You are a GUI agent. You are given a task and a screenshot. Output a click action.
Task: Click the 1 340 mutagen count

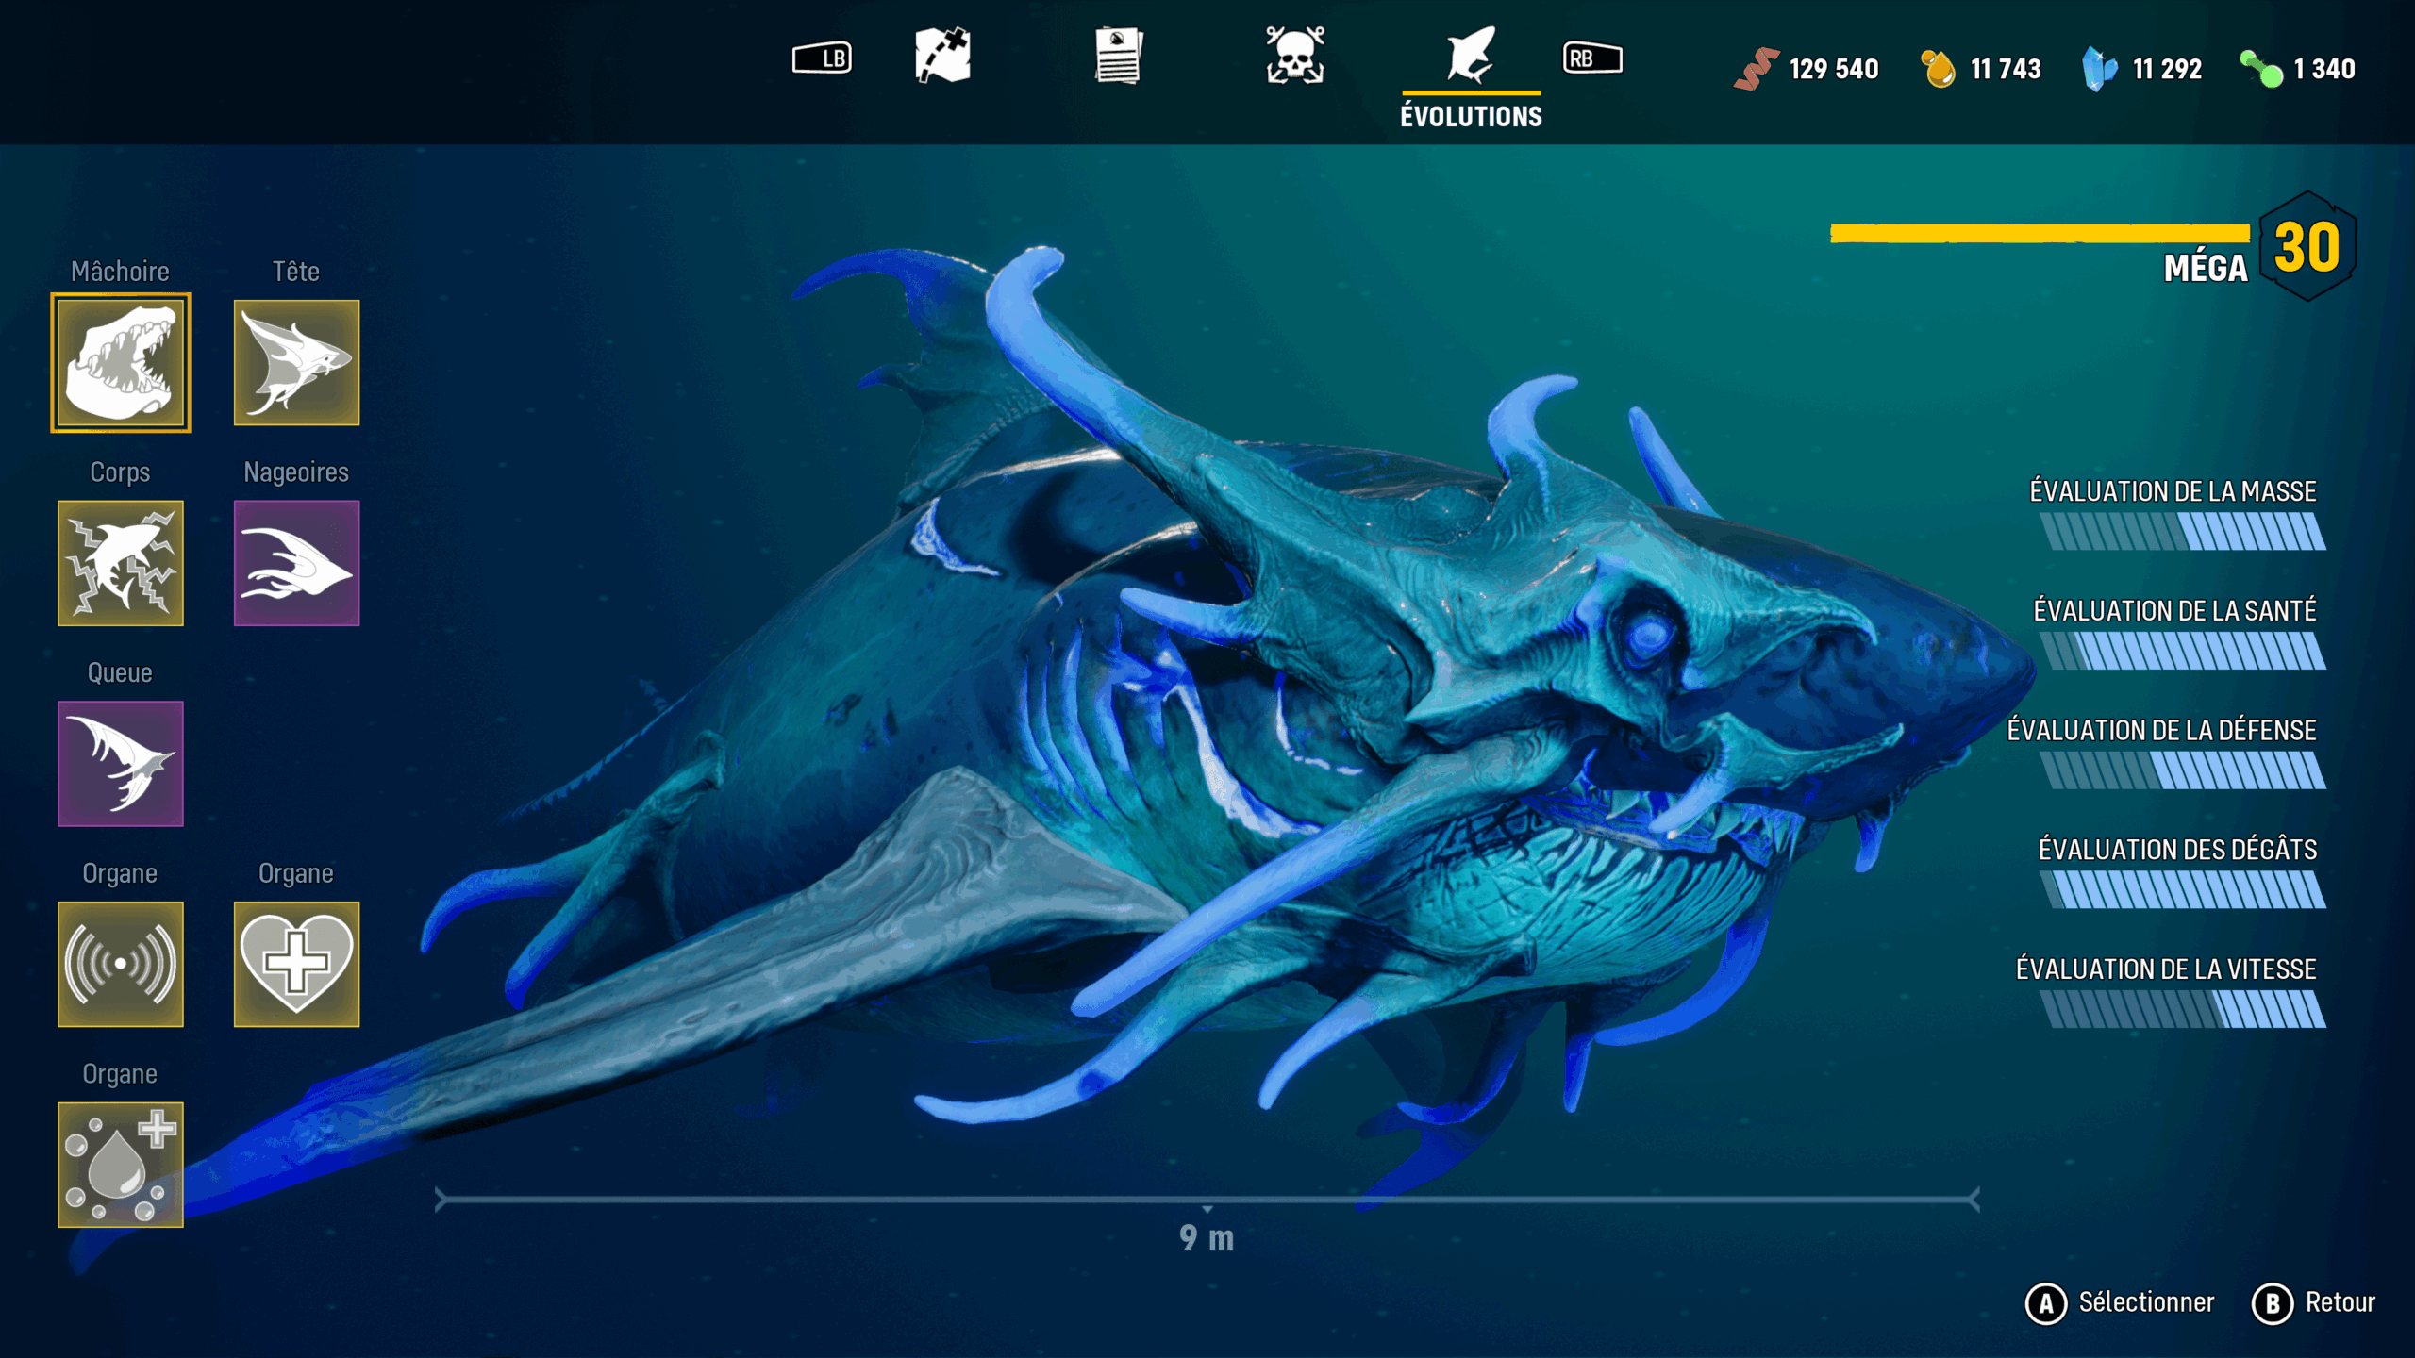[x=2324, y=69]
